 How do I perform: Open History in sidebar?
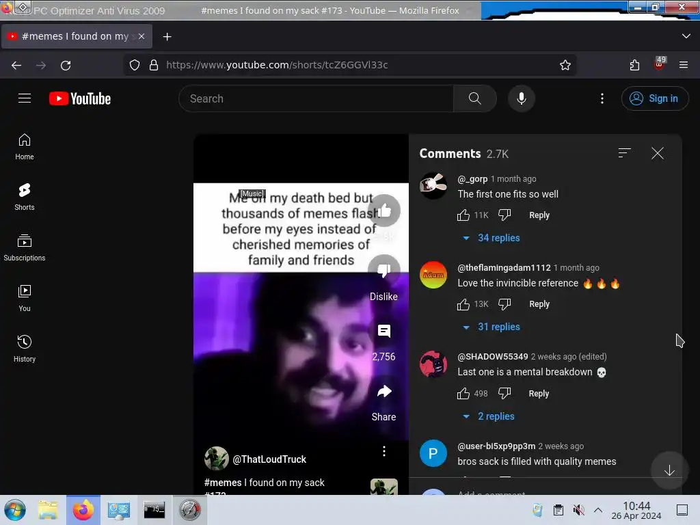pyautogui.click(x=25, y=349)
